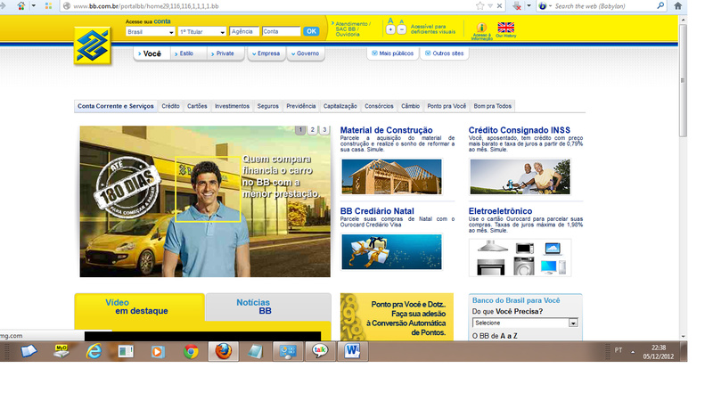Open the Crédito menu item

click(170, 106)
